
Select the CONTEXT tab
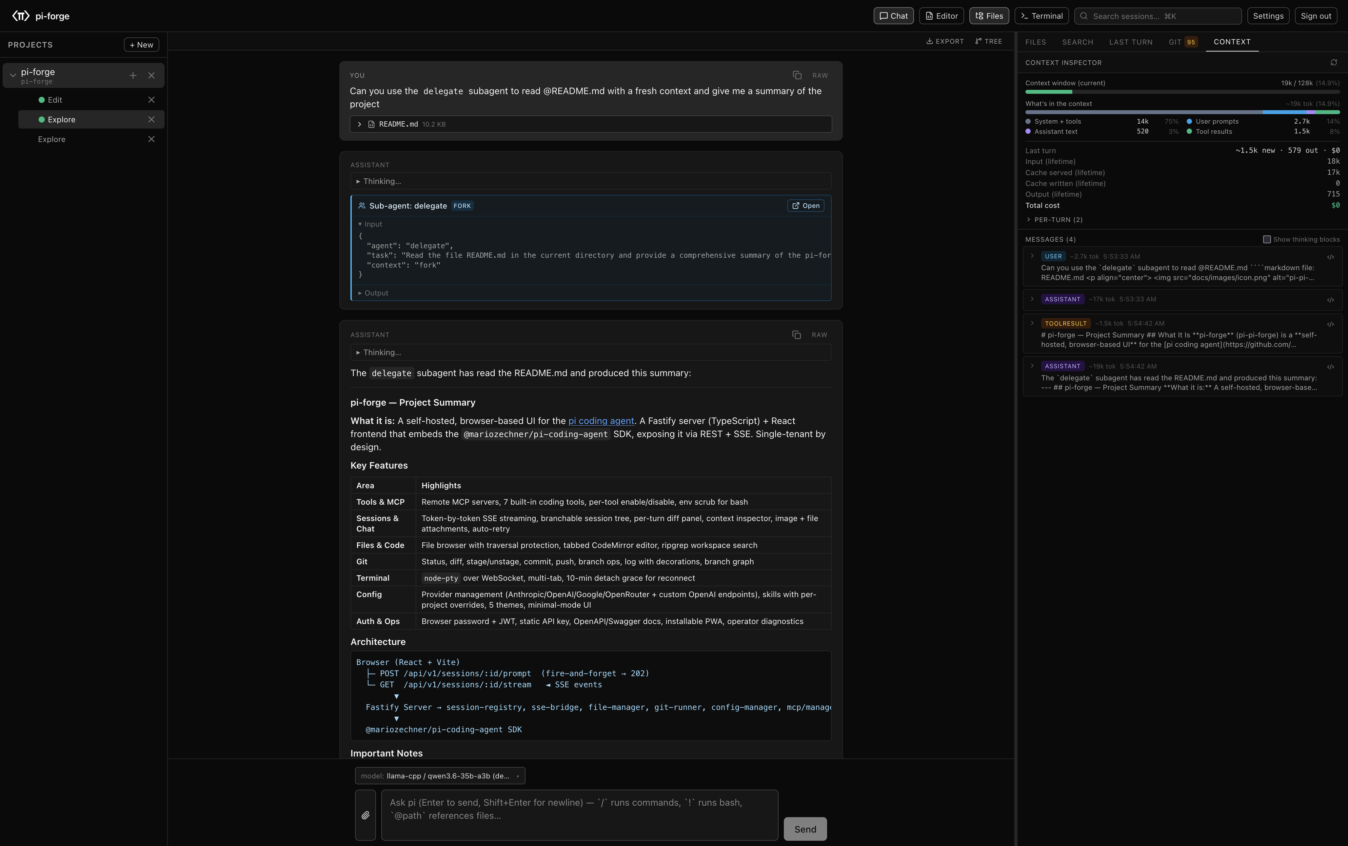click(1232, 42)
